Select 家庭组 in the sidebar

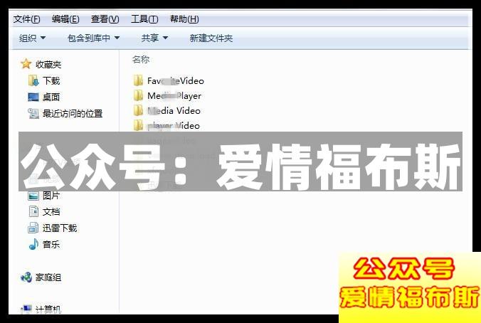[x=48, y=277]
